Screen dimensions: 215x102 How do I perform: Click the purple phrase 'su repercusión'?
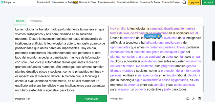click(x=147, y=75)
